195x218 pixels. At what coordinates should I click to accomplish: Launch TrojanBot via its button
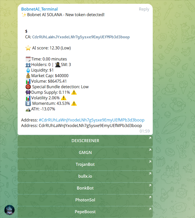point(85,164)
